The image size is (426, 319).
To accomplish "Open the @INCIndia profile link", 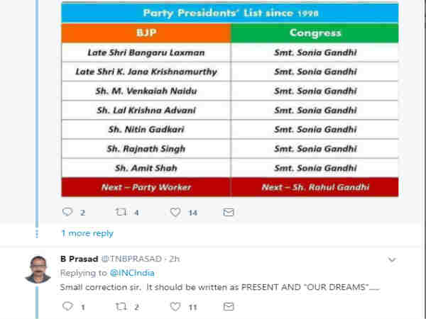I will tap(132, 273).
